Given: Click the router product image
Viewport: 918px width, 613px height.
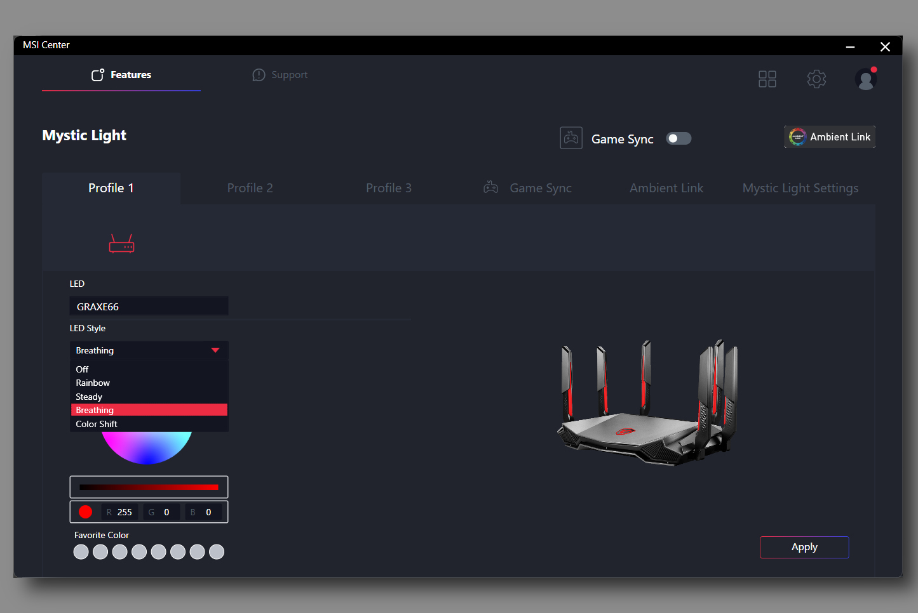Looking at the screenshot, I should pos(647,402).
